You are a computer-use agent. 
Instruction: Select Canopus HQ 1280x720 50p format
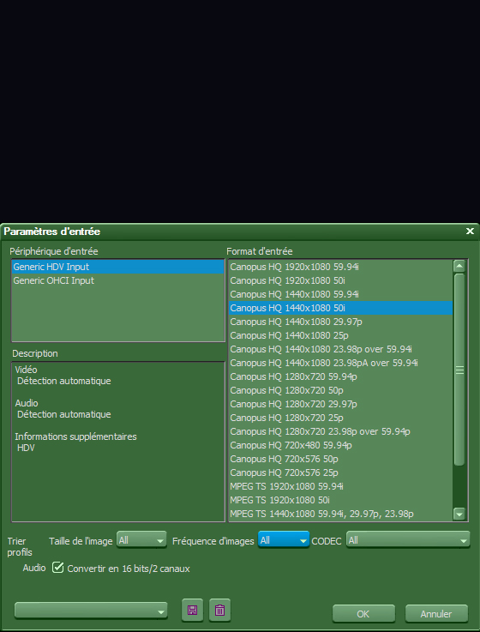click(340, 390)
